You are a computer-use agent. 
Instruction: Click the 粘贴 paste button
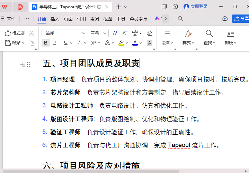[12, 43]
